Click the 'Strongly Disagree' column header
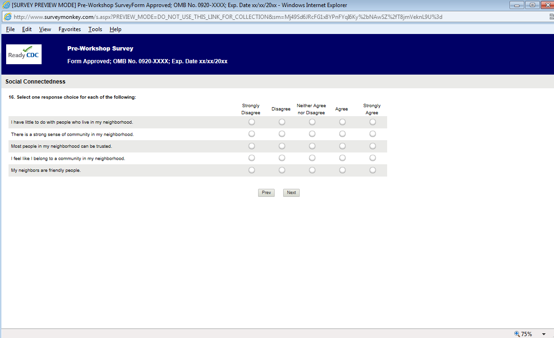 pos(251,109)
